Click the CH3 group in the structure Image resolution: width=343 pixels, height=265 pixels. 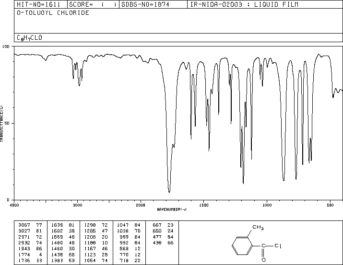coord(258,228)
